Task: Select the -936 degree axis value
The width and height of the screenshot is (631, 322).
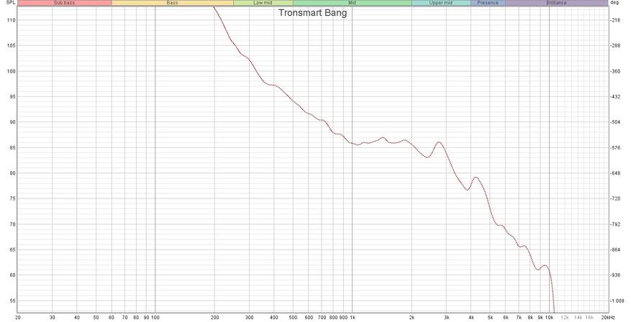Action: [615, 275]
